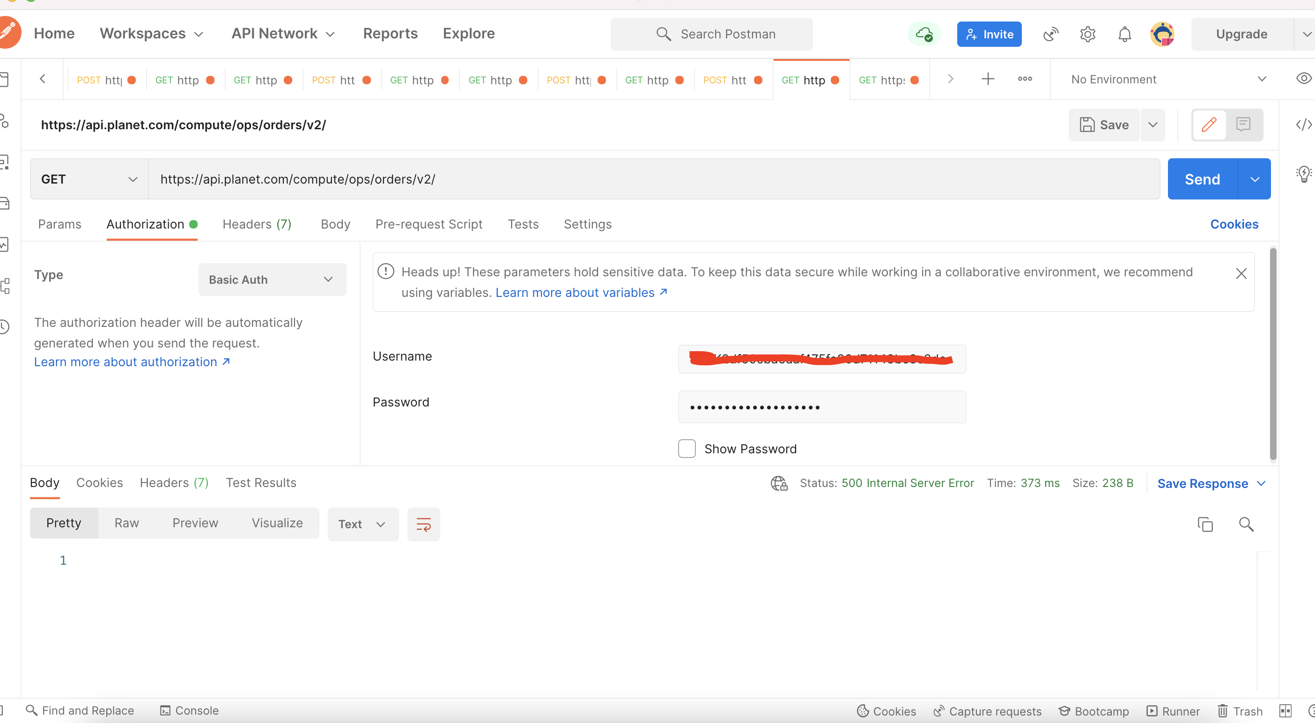
Task: Open the request Settings tab
Action: point(588,224)
